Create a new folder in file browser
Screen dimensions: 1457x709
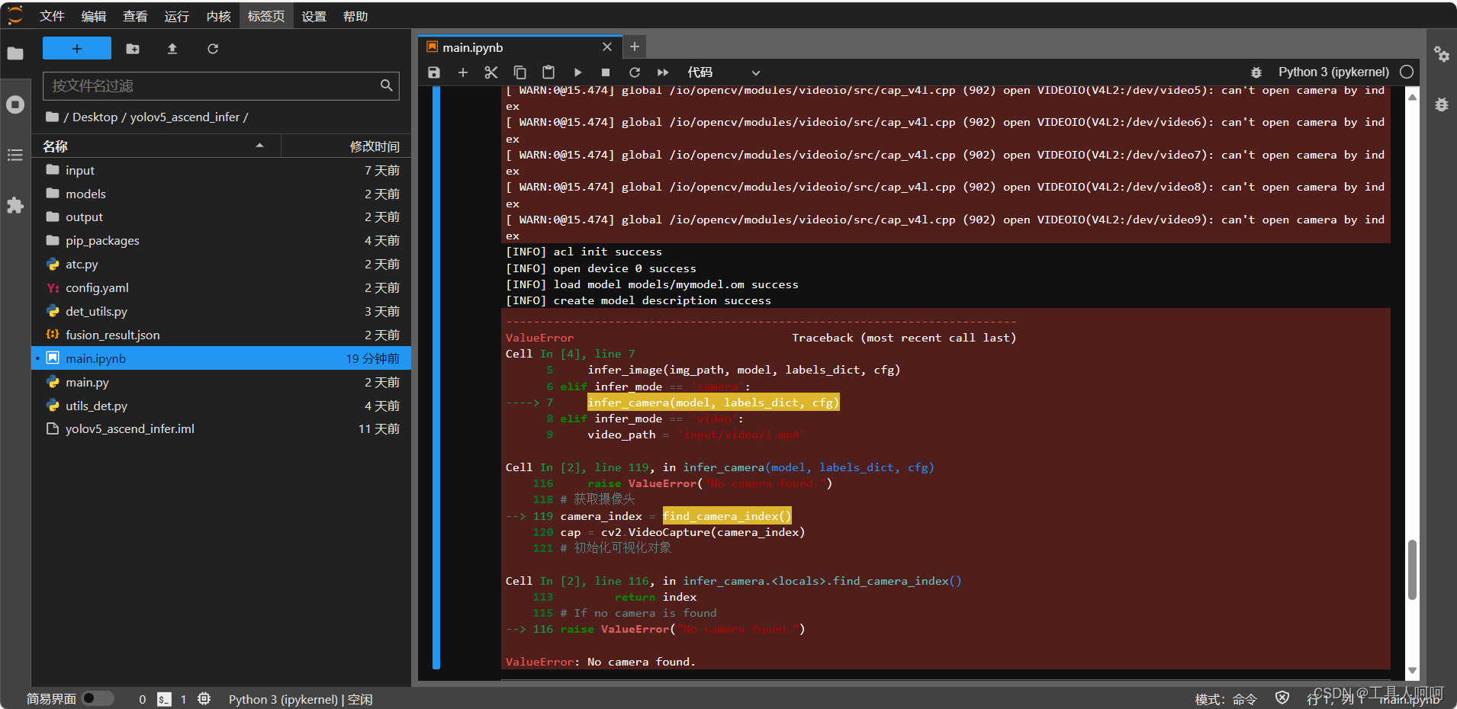(x=133, y=49)
